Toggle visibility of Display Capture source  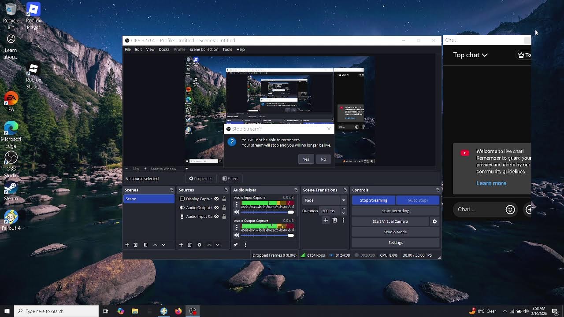(216, 199)
